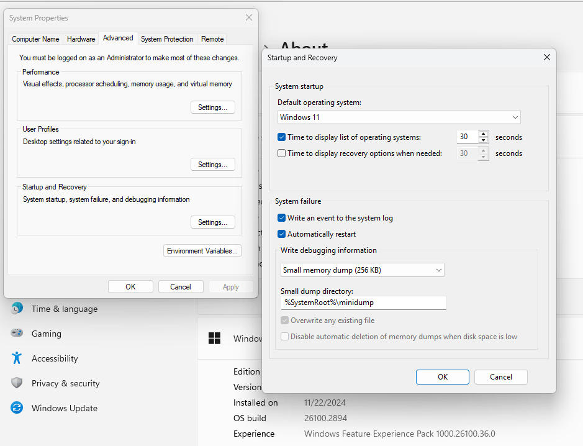Viewport: 583px width, 446px height.
Task: Click the Edition label in Settings
Action: 246,371
